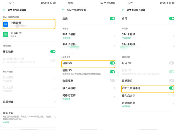Expand 国际上网 using its right chevron
178x130 pixels.
click(55, 117)
